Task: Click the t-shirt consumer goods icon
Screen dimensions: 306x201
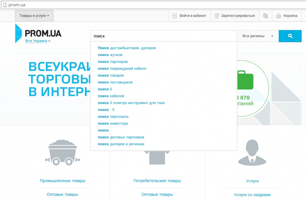Action: tap(157, 157)
